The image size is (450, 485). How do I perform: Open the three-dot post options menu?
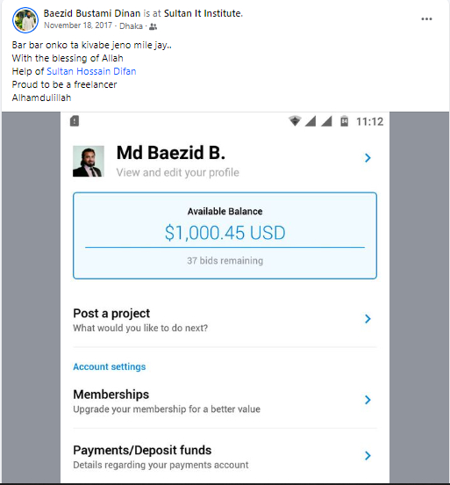click(x=426, y=19)
